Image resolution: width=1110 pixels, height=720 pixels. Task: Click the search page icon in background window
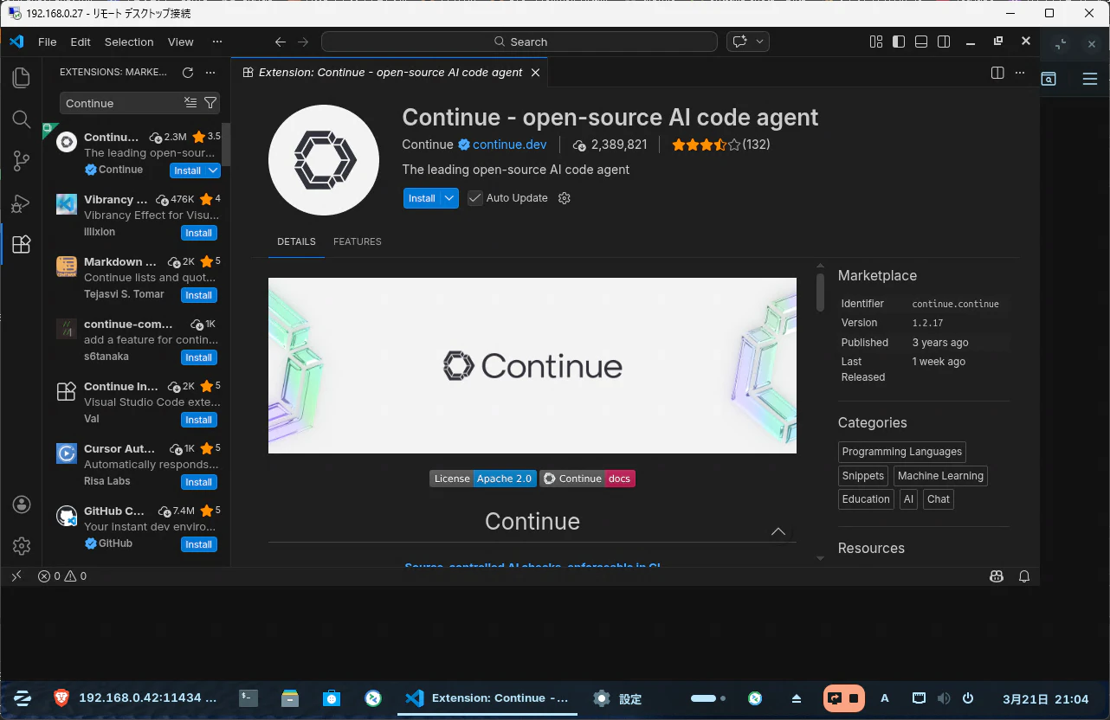[x=1049, y=79]
